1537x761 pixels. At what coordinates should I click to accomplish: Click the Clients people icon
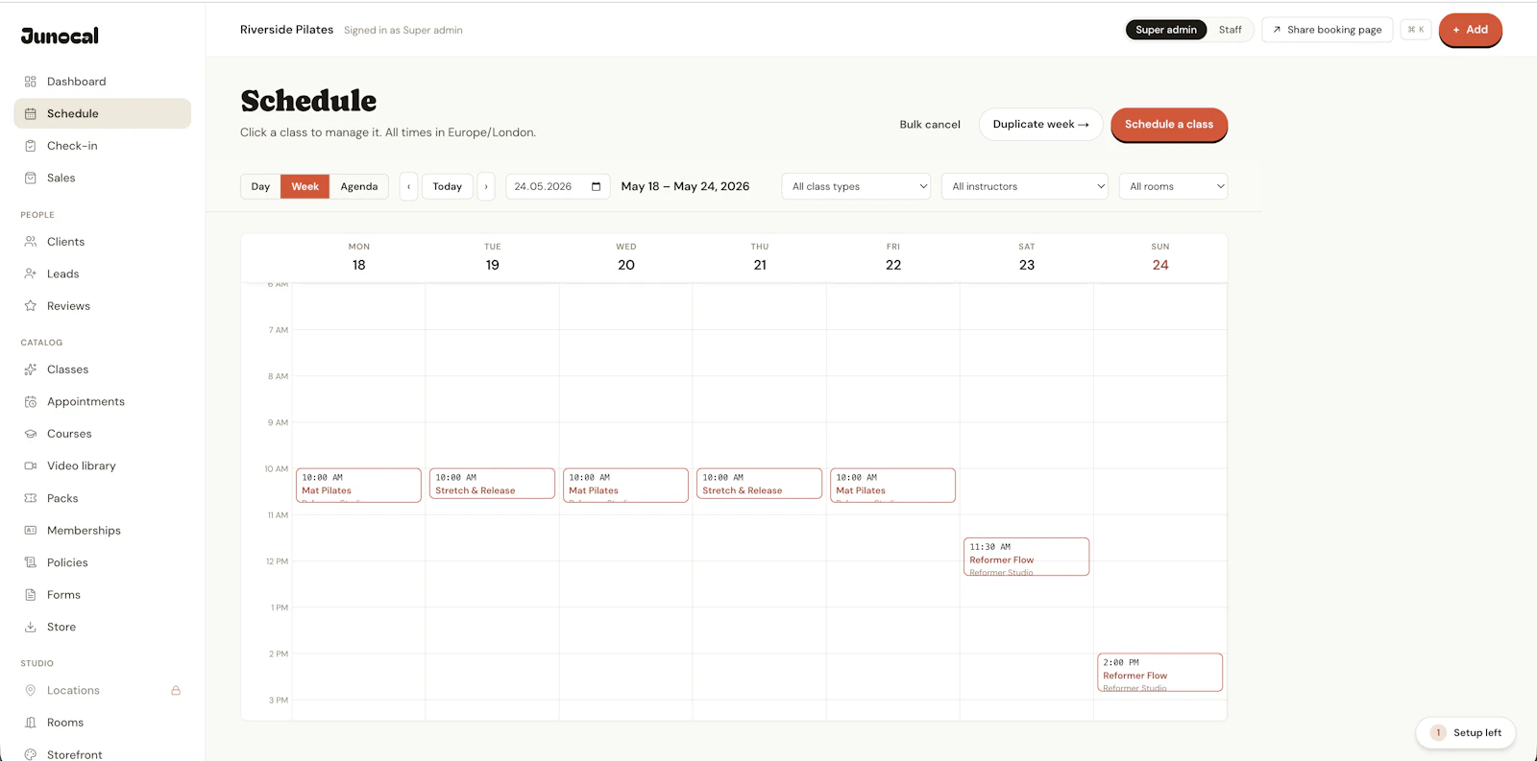pyautogui.click(x=31, y=242)
